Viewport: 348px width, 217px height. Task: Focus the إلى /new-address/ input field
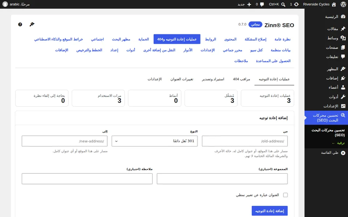pos(65,141)
